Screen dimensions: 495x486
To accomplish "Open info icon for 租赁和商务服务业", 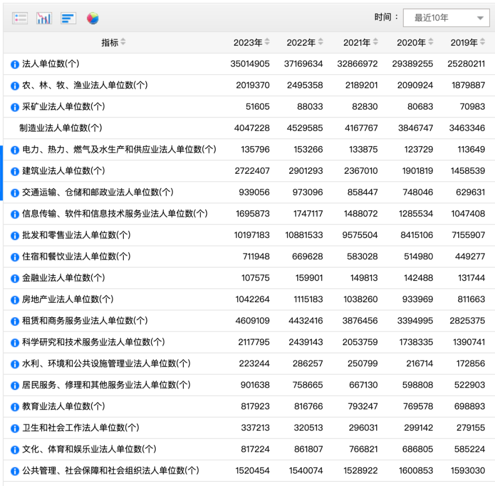I will coord(15,321).
